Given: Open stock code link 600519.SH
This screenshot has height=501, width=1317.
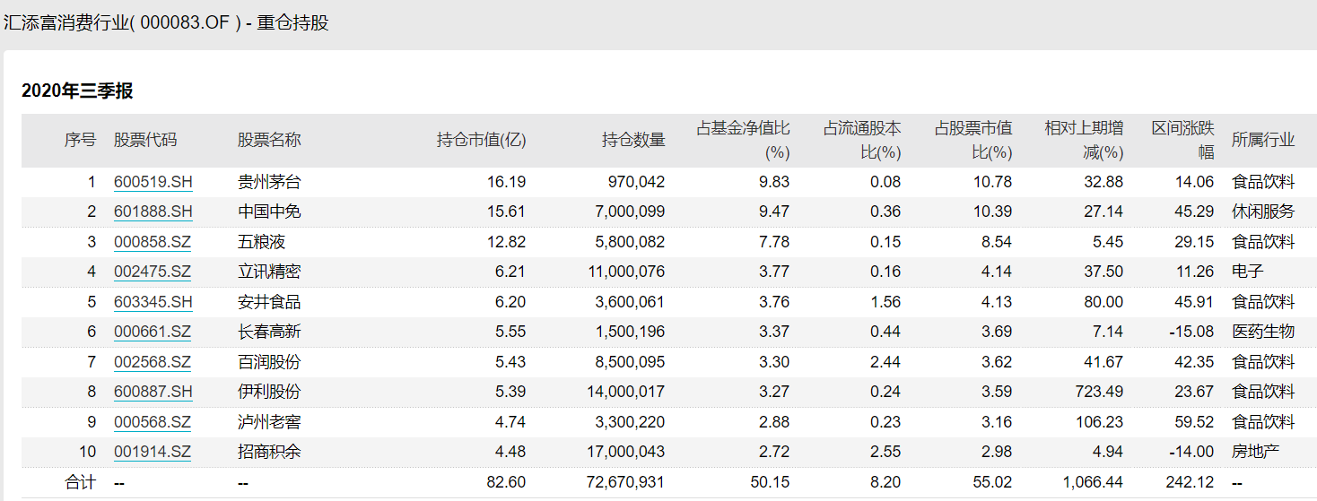Looking at the screenshot, I should click(153, 182).
